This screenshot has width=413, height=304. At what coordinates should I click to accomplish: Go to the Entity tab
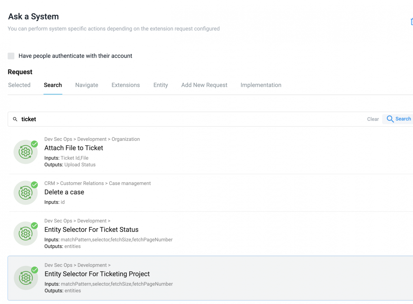click(x=161, y=85)
